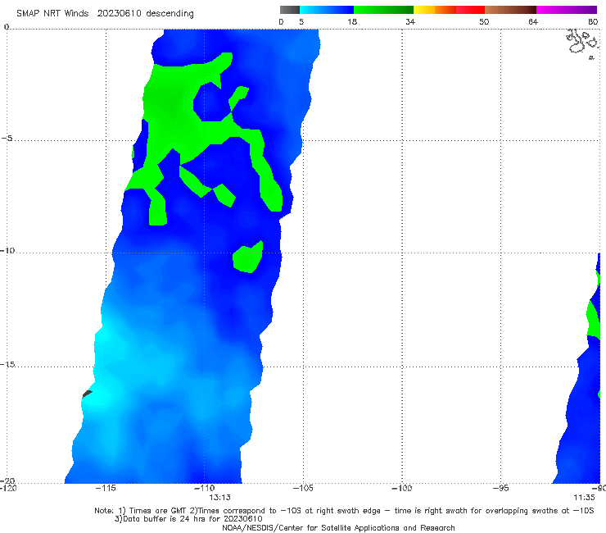Image resolution: width=606 pixels, height=533 pixels.
Task: Click the brown segment of the color bar
Action: (510, 10)
